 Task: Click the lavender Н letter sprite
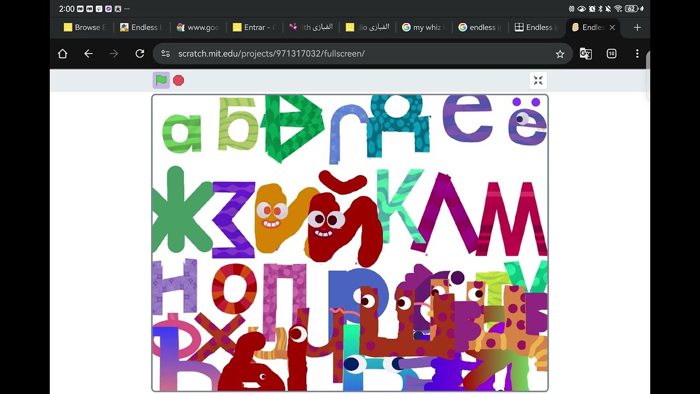point(174,286)
